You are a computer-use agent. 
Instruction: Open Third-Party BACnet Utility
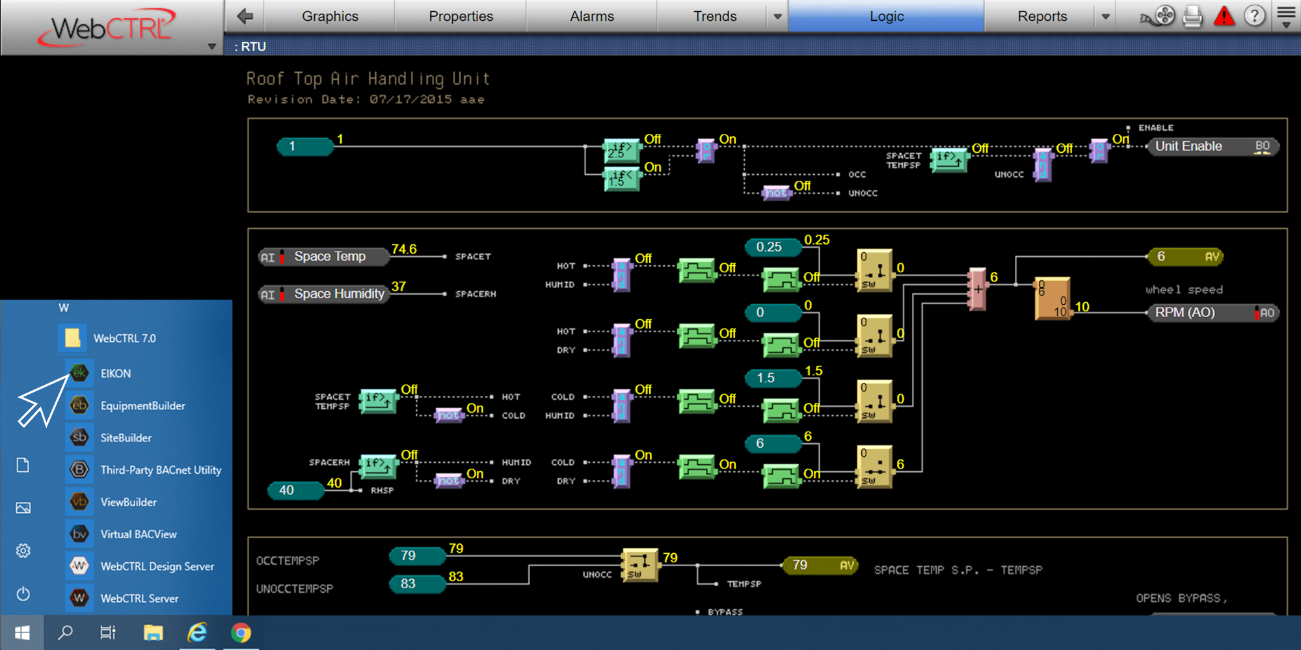(161, 469)
